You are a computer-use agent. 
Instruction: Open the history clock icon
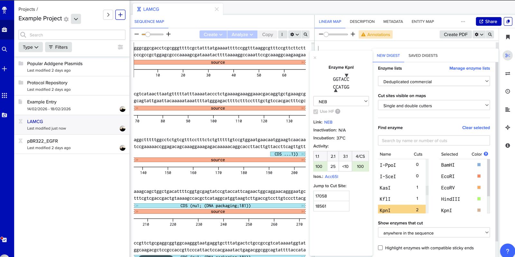[508, 91]
